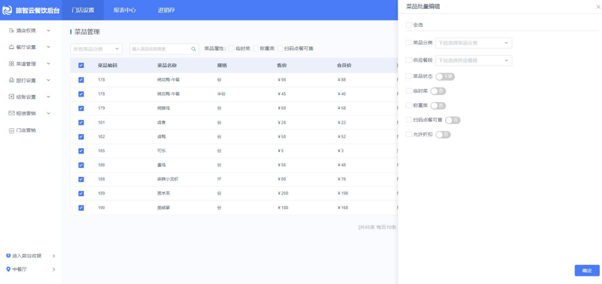This screenshot has height=284, width=602.
Task: Click the 中餐厅 location pin icon
Action: (x=8, y=269)
